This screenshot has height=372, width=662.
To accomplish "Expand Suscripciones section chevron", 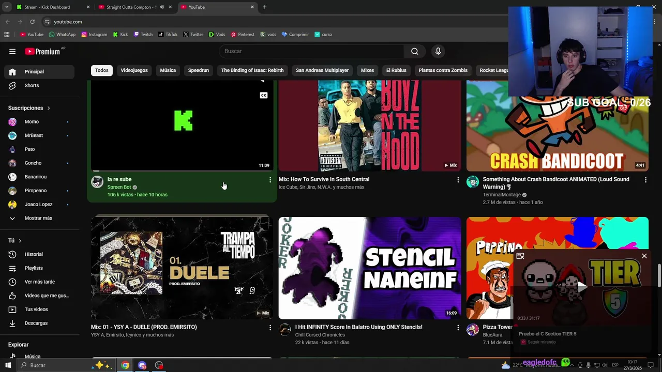I will click(49, 108).
